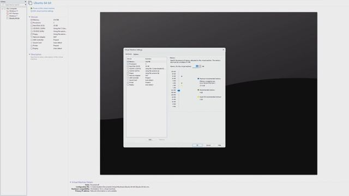Click the Primary IP address value text
Viewport: 349px width, 196px height.
pyautogui.click(x=104, y=191)
